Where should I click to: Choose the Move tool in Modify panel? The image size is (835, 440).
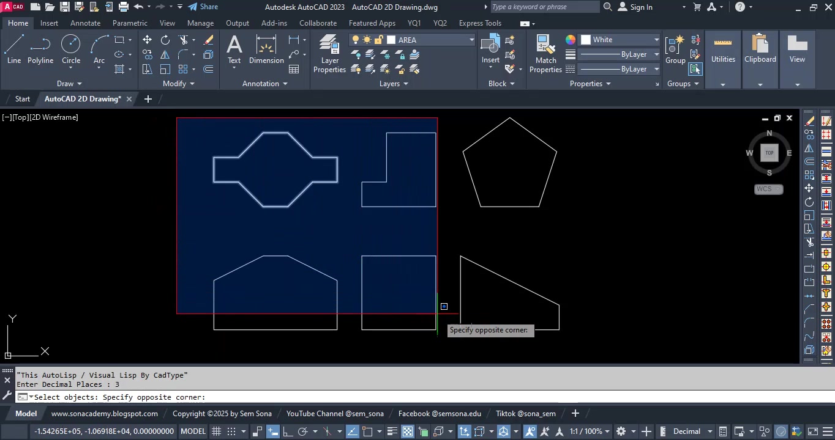pyautogui.click(x=148, y=40)
